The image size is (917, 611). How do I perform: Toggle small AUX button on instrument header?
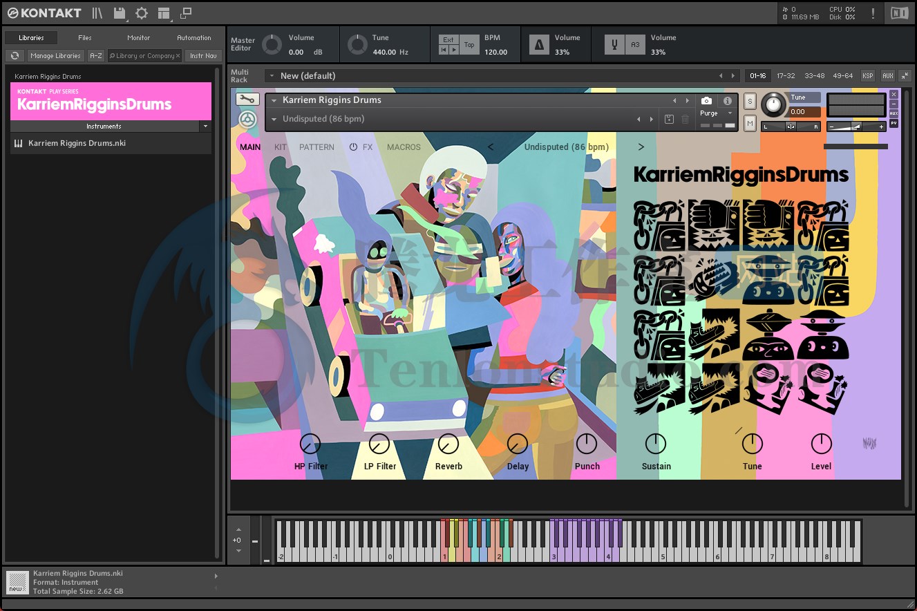coord(894,113)
